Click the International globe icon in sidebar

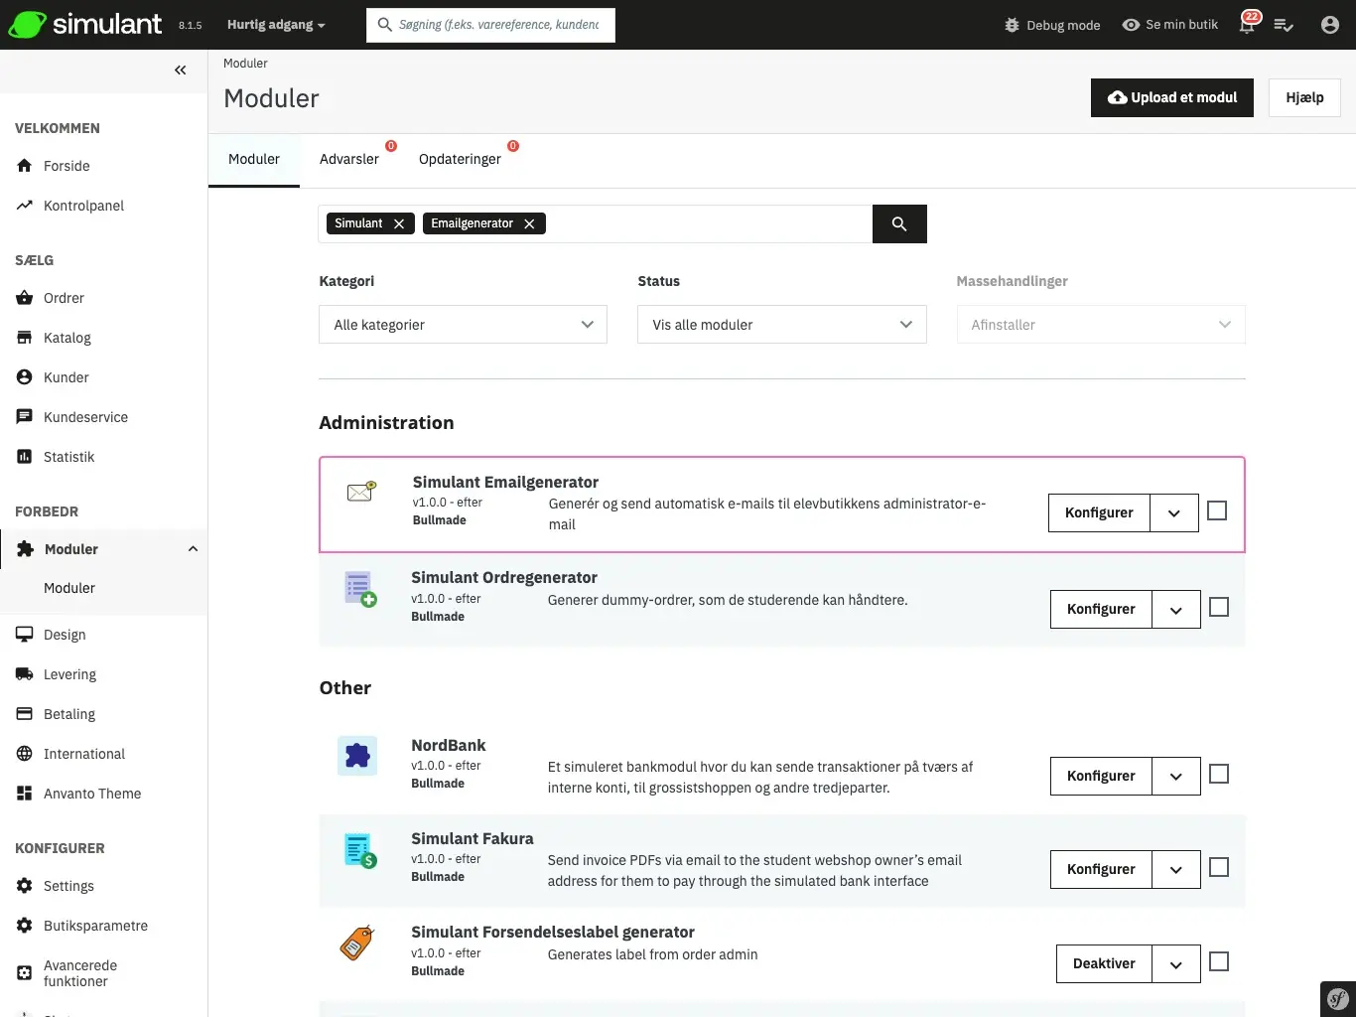click(24, 753)
